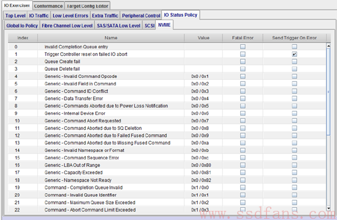Sort table by Name column header
Image resolution: width=337 pixels, height=220 pixels.
point(111,38)
